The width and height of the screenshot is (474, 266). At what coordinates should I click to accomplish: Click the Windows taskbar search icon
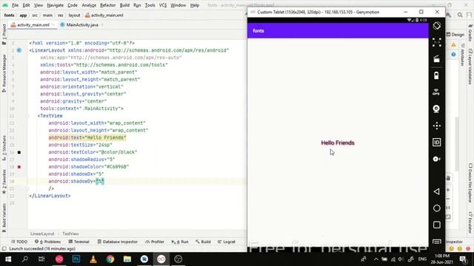tap(25, 259)
